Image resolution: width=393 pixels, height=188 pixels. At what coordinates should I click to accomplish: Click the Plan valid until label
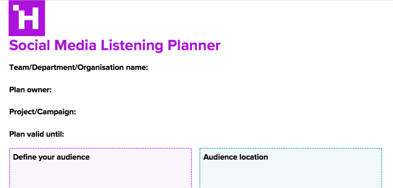(36, 134)
